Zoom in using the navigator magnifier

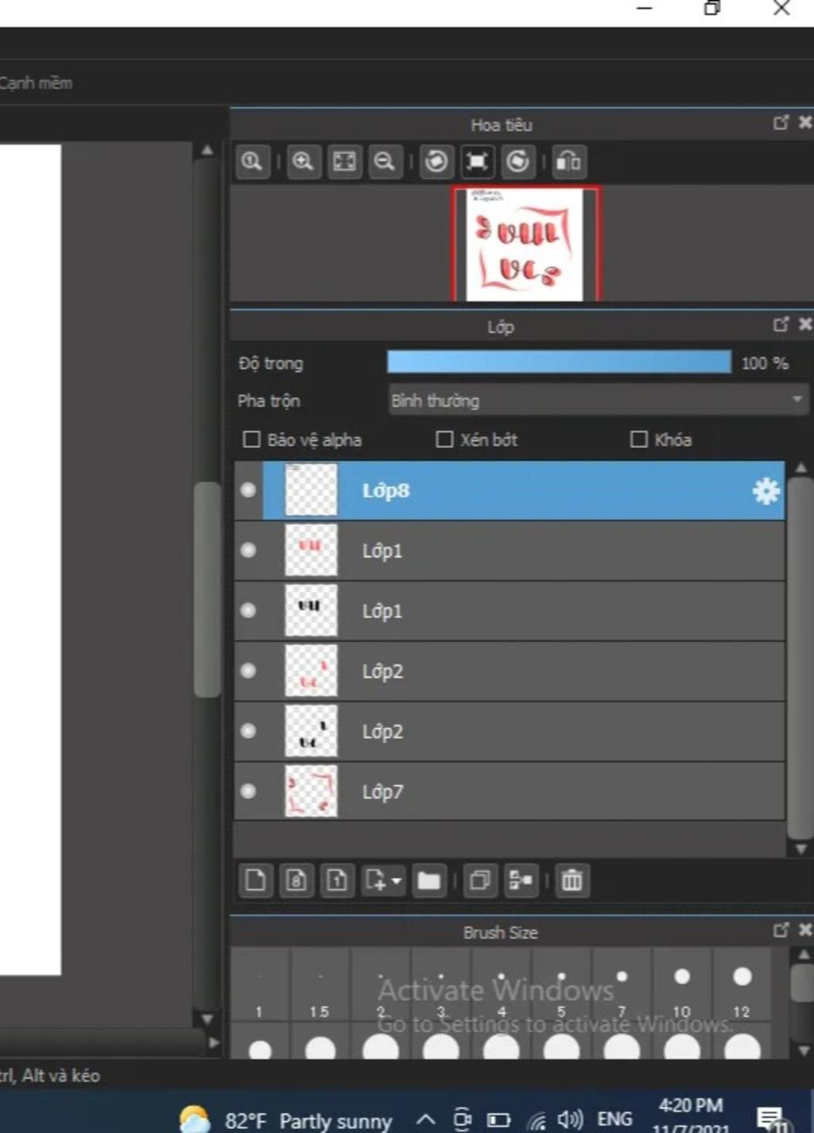(x=303, y=162)
